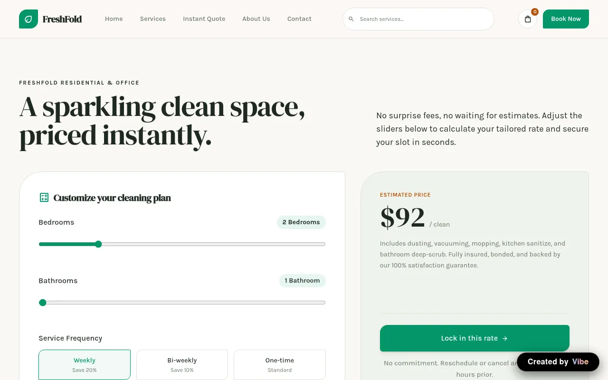Screen dimensions: 608x380
Task: Click the cart count badge
Action: tap(535, 12)
